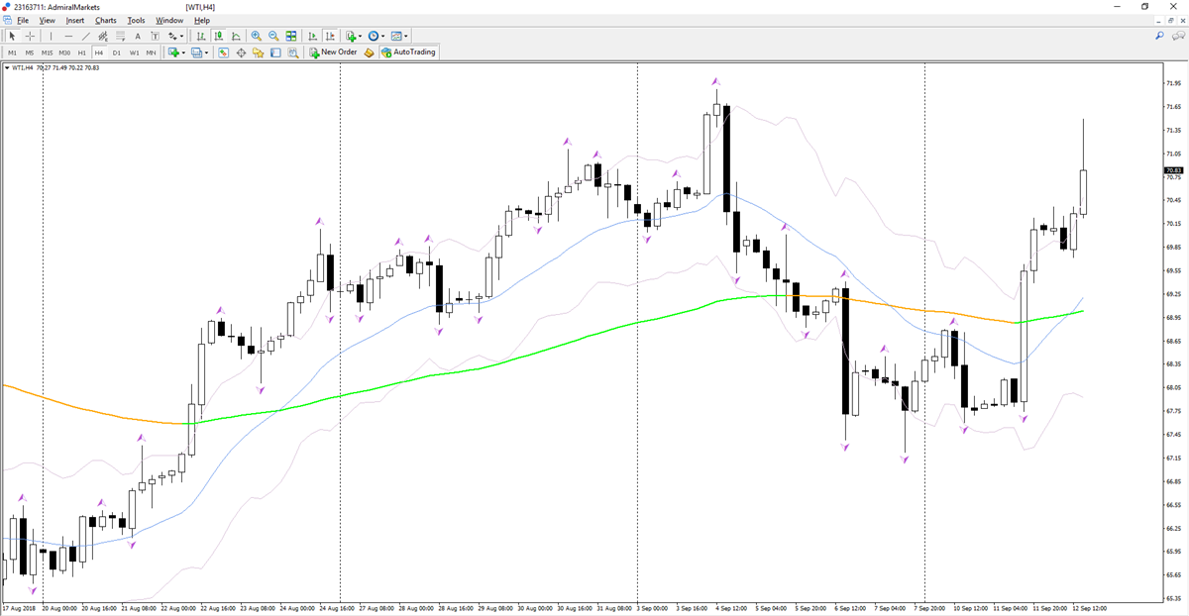Toggle chart auto scroll
This screenshot has width=1189, height=616.
(312, 36)
